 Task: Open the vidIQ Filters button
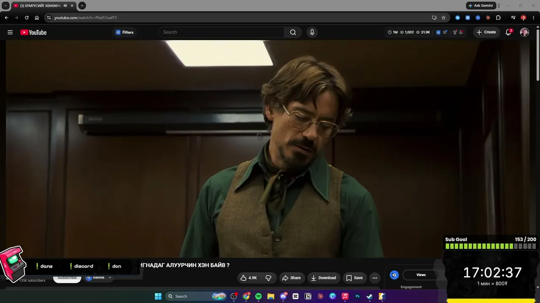tap(124, 32)
